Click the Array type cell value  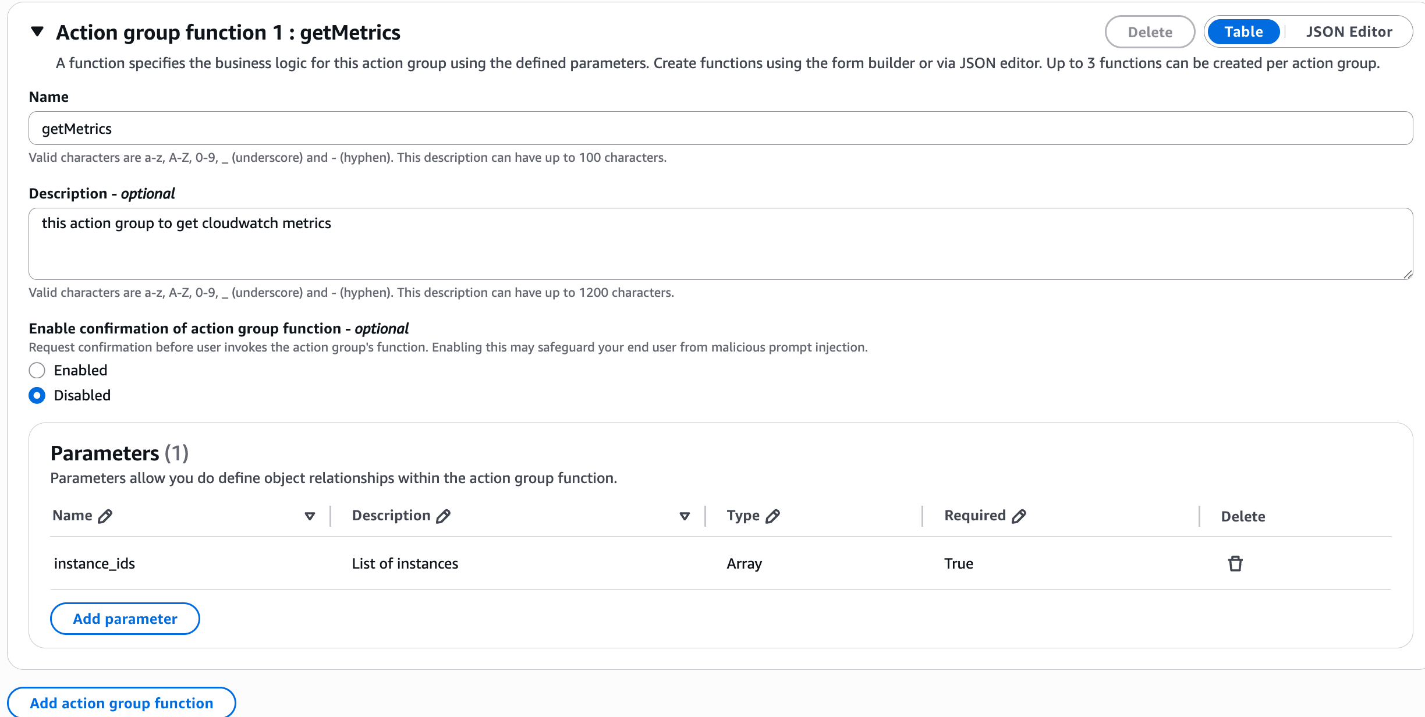pos(744,563)
